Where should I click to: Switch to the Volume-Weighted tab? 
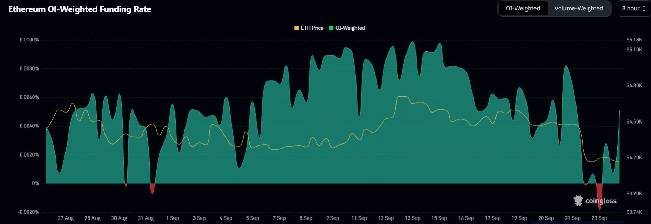pos(579,8)
